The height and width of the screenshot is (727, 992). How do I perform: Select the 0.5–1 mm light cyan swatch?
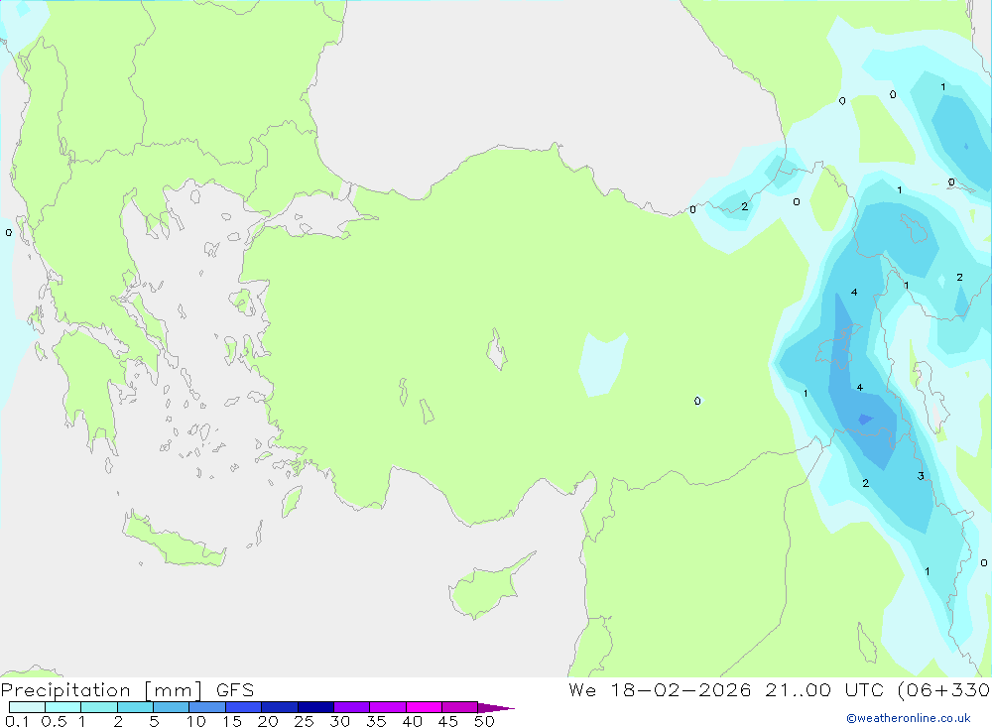[62, 707]
